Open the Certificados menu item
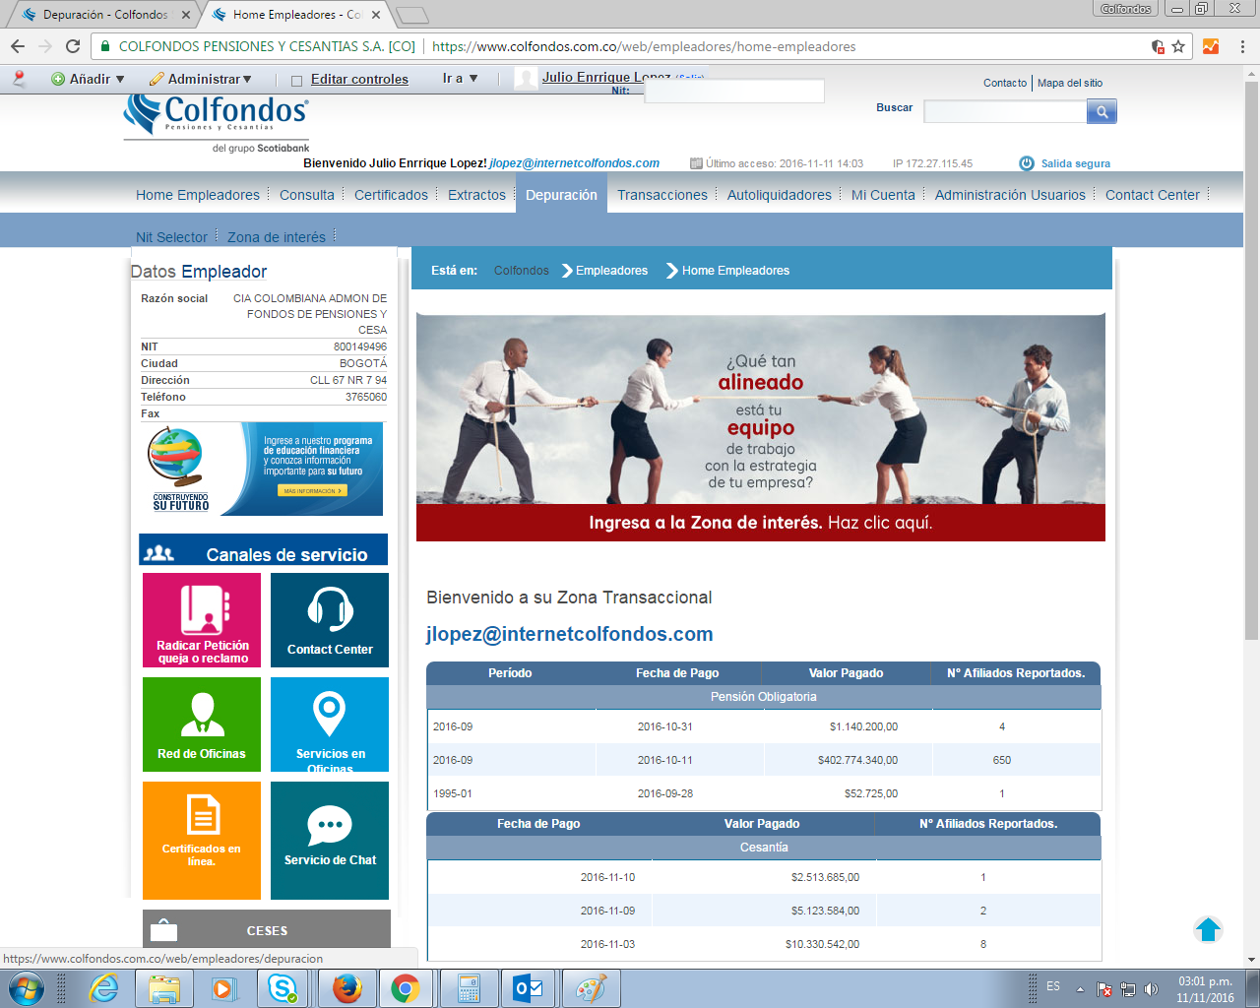Viewport: 1260px width, 1008px height. (x=391, y=195)
